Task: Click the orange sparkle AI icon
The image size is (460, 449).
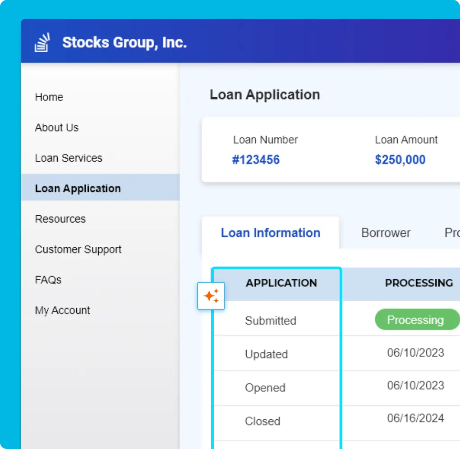Action: tap(211, 295)
